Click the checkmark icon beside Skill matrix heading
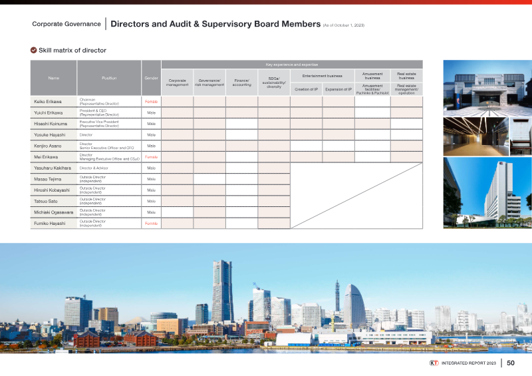Screen dimensions: 532x376 (34, 51)
